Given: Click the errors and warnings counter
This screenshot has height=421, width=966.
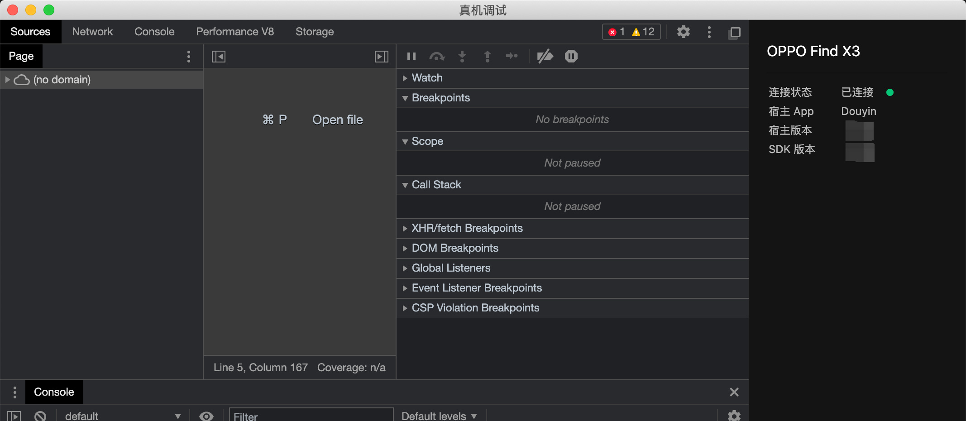Looking at the screenshot, I should click(x=631, y=32).
